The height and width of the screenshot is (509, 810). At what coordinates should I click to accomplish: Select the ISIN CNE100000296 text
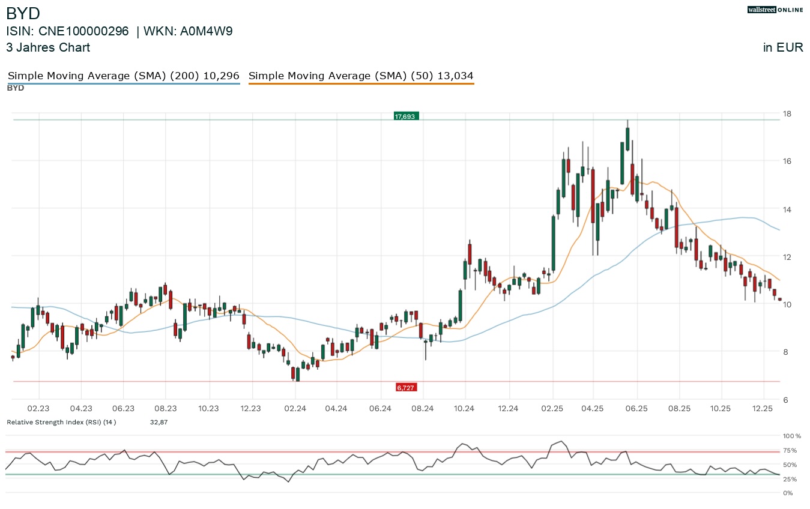67,32
